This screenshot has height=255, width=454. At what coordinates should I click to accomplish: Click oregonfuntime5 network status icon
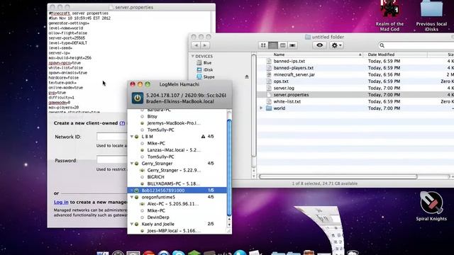pos(137,197)
